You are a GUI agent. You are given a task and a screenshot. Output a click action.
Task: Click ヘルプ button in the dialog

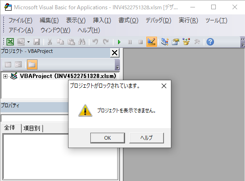[146, 138]
